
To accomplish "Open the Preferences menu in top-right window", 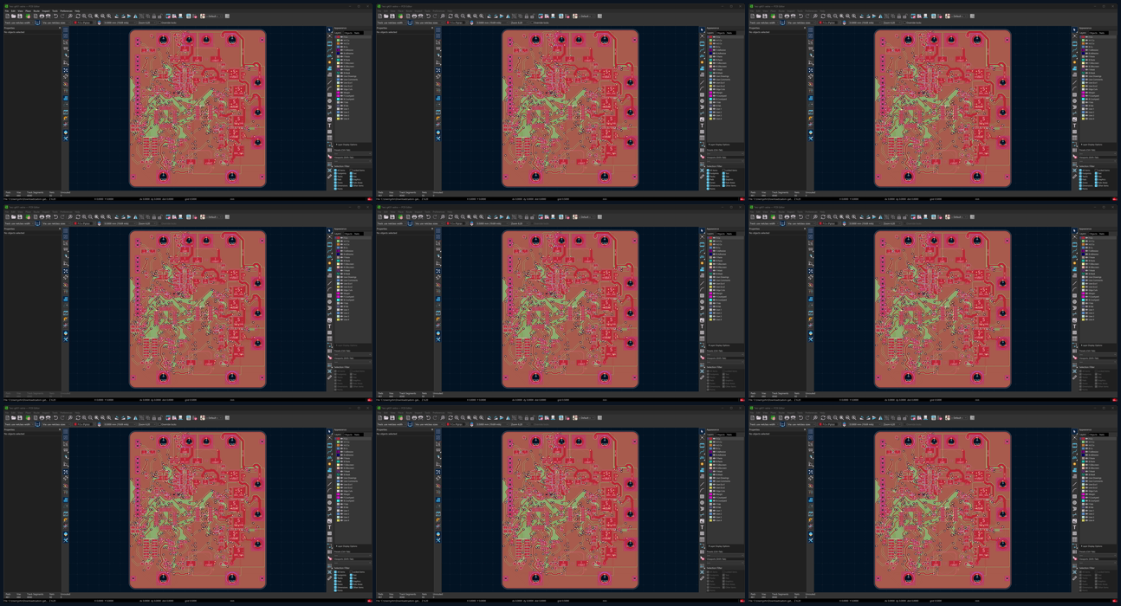I will pyautogui.click(x=811, y=11).
